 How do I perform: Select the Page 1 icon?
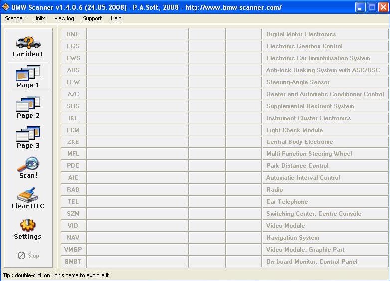[x=28, y=73]
